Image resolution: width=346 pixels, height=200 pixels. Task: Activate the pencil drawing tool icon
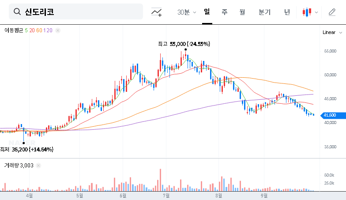[332, 12]
